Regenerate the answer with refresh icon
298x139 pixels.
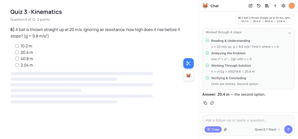pyautogui.click(x=212, y=103)
